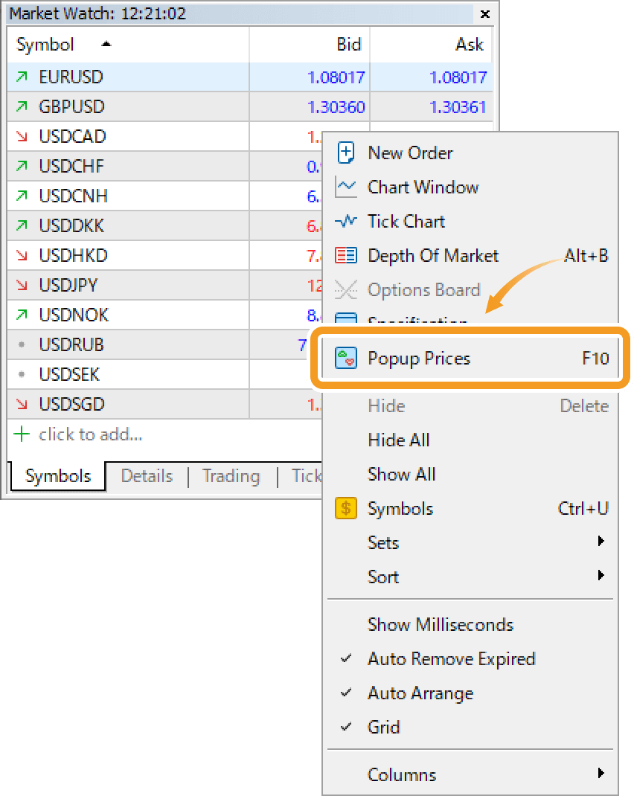Click Show All in the menu
634x796 pixels.
click(402, 474)
